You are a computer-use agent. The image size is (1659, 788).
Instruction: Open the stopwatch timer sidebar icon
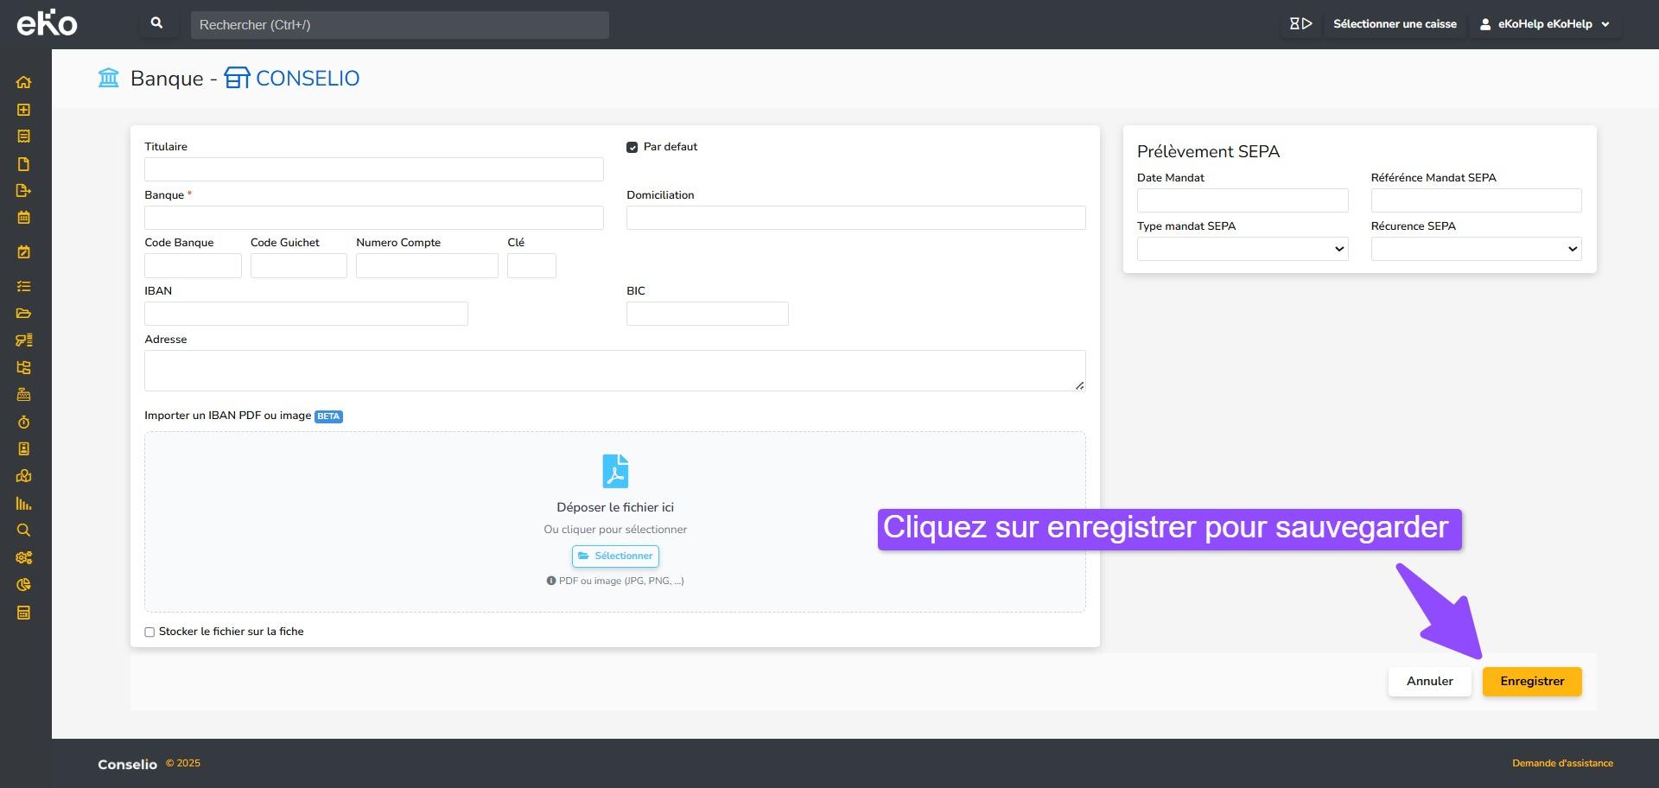(x=23, y=422)
